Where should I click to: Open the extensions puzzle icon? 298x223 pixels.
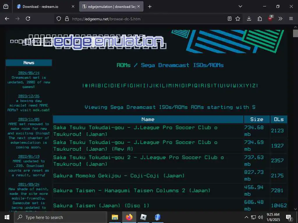(x=260, y=19)
